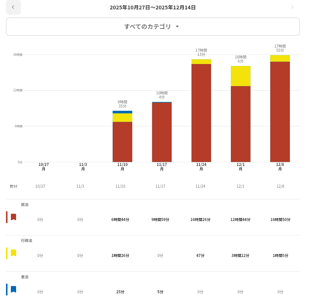Click the 12/8 column header in the table
Image resolution: width=311 pixels, height=300 pixels.
click(280, 186)
